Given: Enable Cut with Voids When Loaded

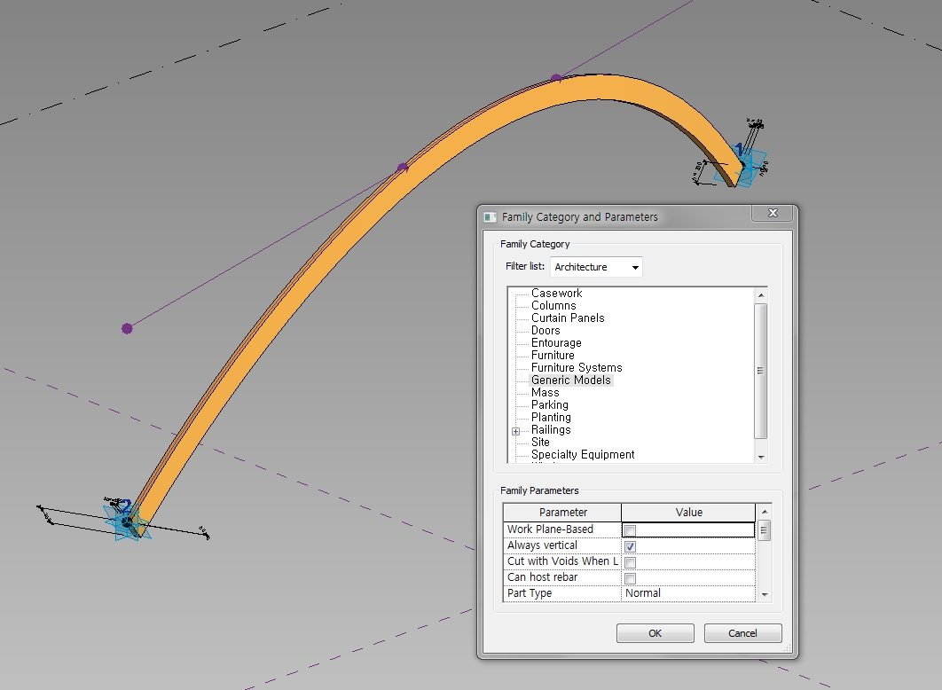Looking at the screenshot, I should pyautogui.click(x=629, y=561).
